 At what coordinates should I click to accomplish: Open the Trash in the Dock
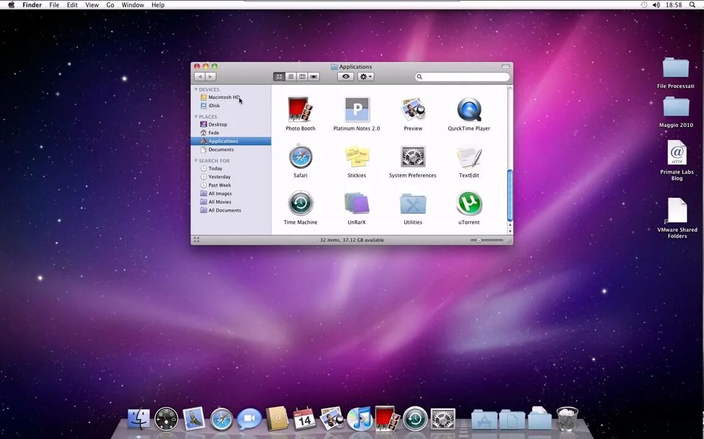(567, 419)
